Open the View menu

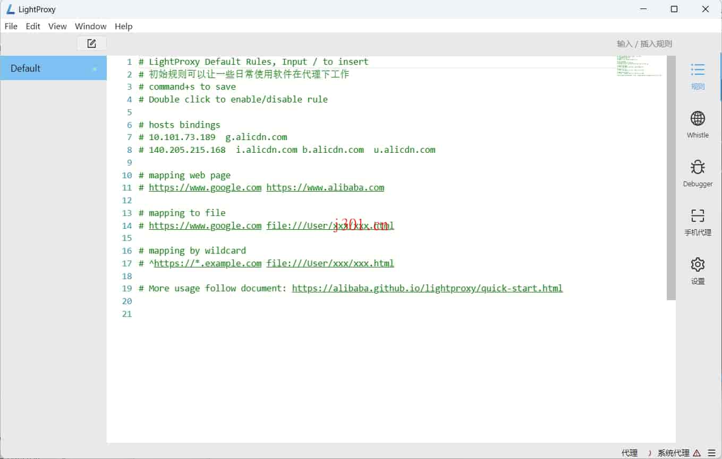pyautogui.click(x=57, y=26)
